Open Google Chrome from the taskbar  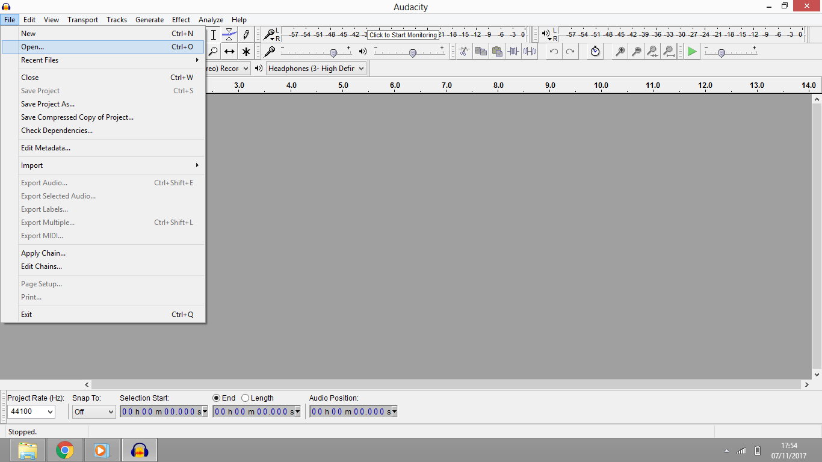[x=65, y=450]
